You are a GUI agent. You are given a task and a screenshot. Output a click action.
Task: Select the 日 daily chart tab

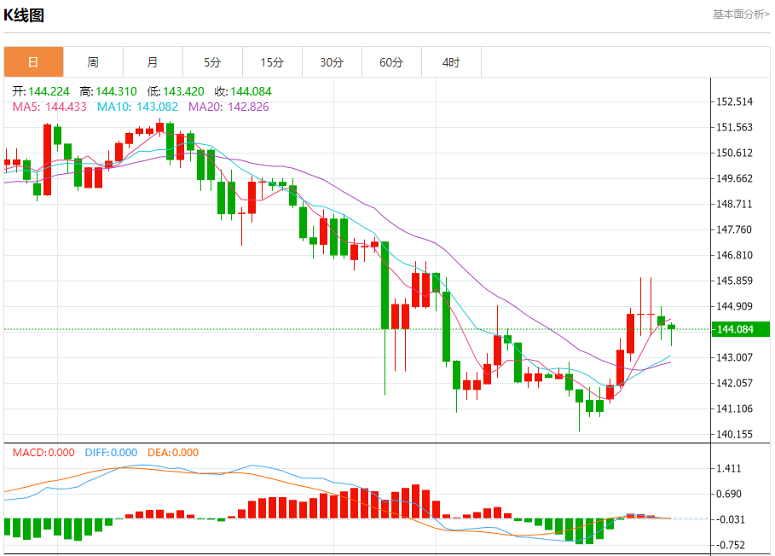33,62
